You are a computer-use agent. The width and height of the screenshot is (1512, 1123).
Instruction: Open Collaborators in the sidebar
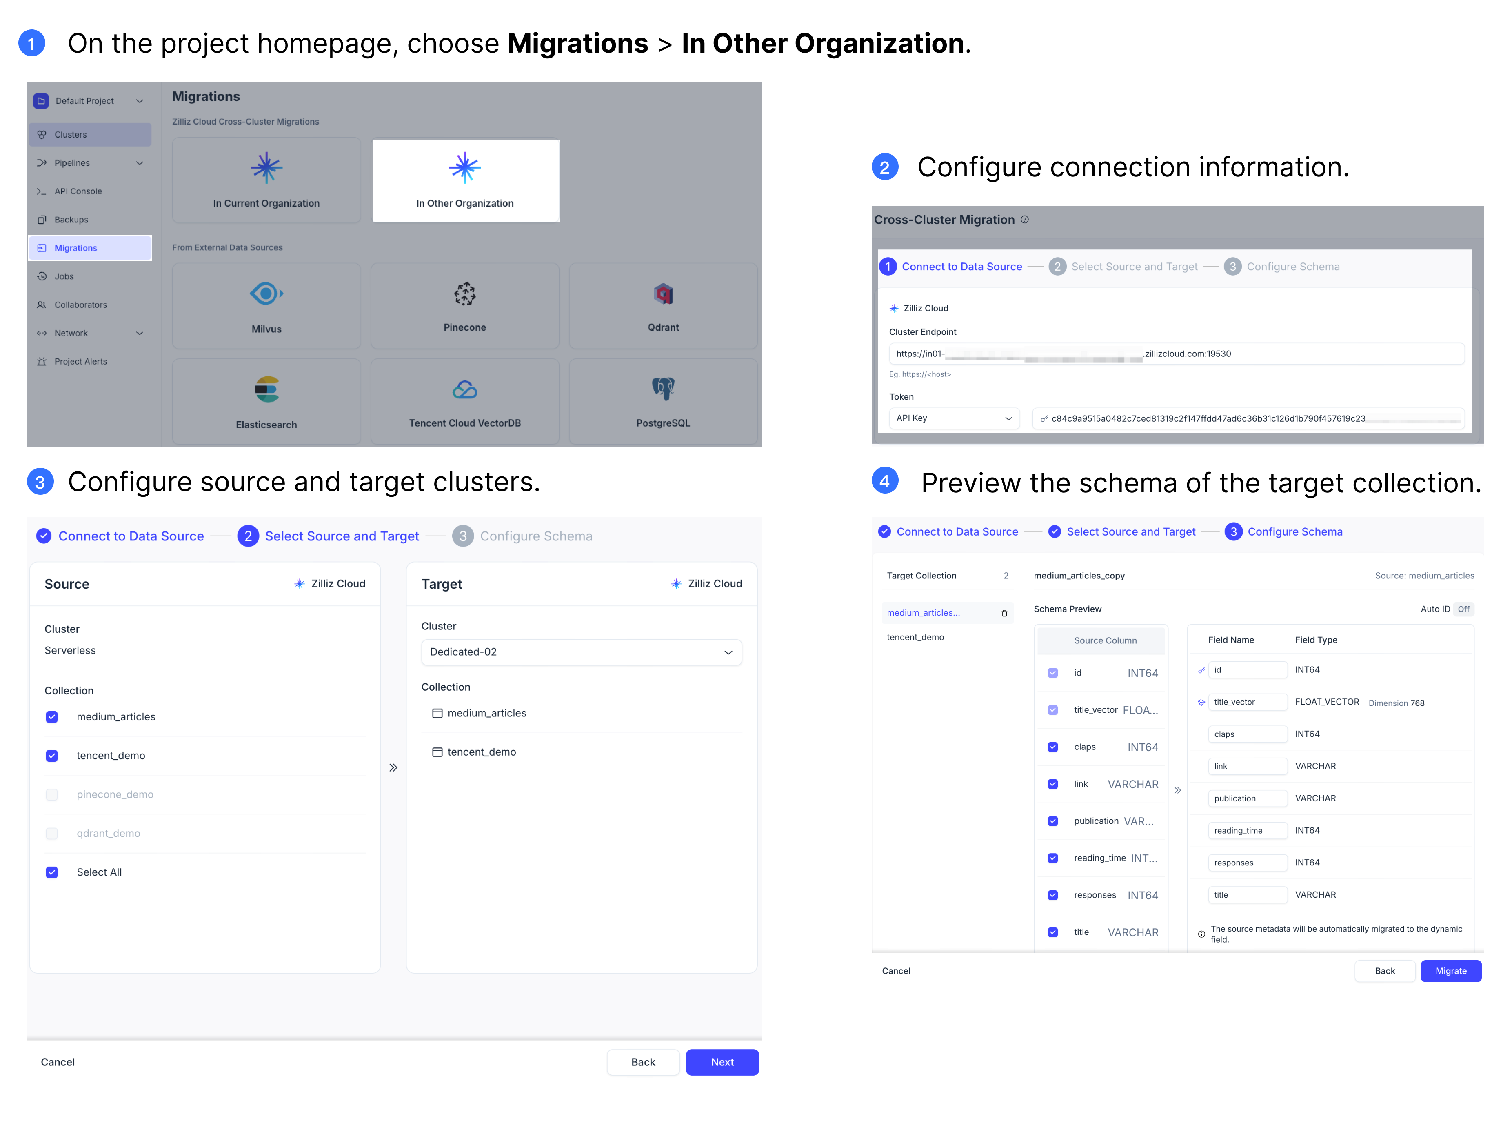(90, 305)
